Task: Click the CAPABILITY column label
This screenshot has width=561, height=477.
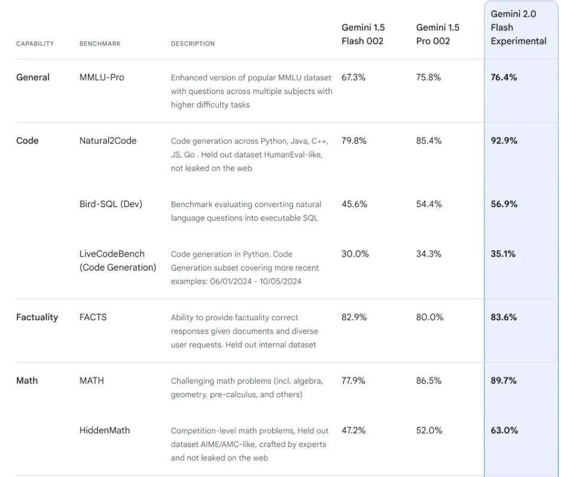Action: (x=35, y=44)
